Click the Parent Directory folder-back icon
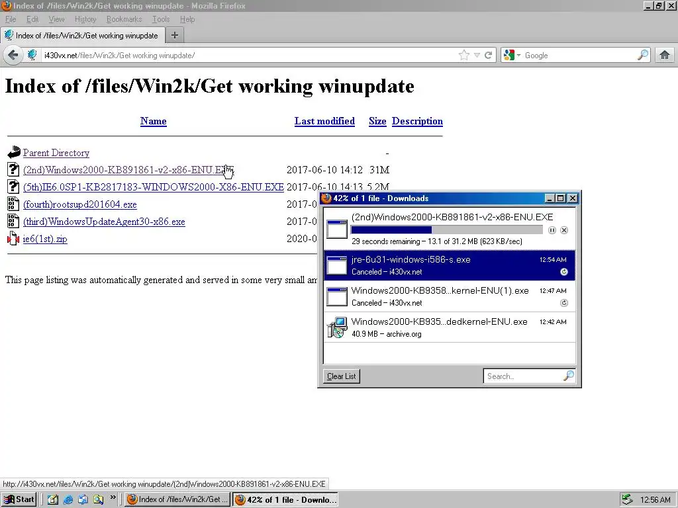 click(x=14, y=152)
